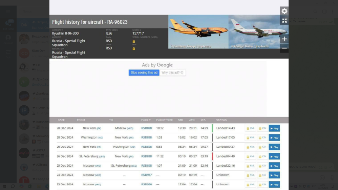Click 'Landed 14:43' status text
This screenshot has height=190, width=338.
coord(226,128)
